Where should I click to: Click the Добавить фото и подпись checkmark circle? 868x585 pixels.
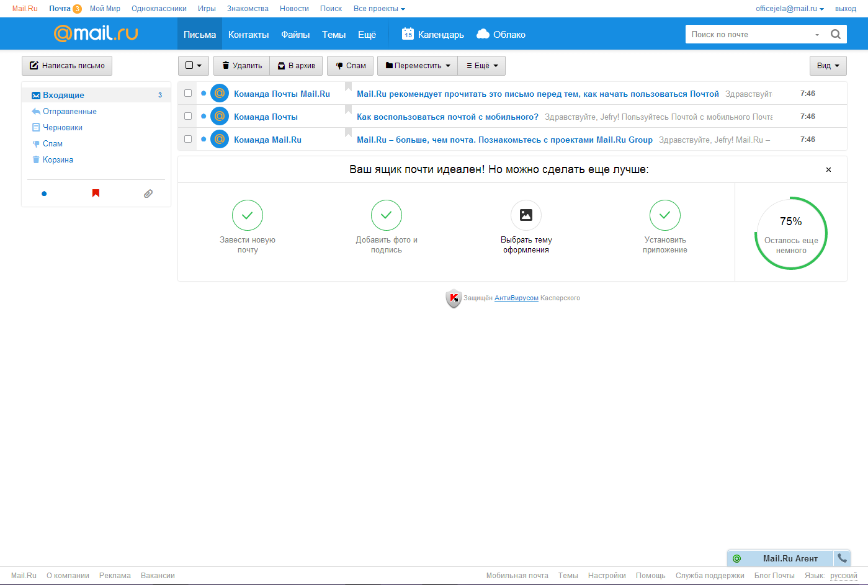click(x=387, y=215)
